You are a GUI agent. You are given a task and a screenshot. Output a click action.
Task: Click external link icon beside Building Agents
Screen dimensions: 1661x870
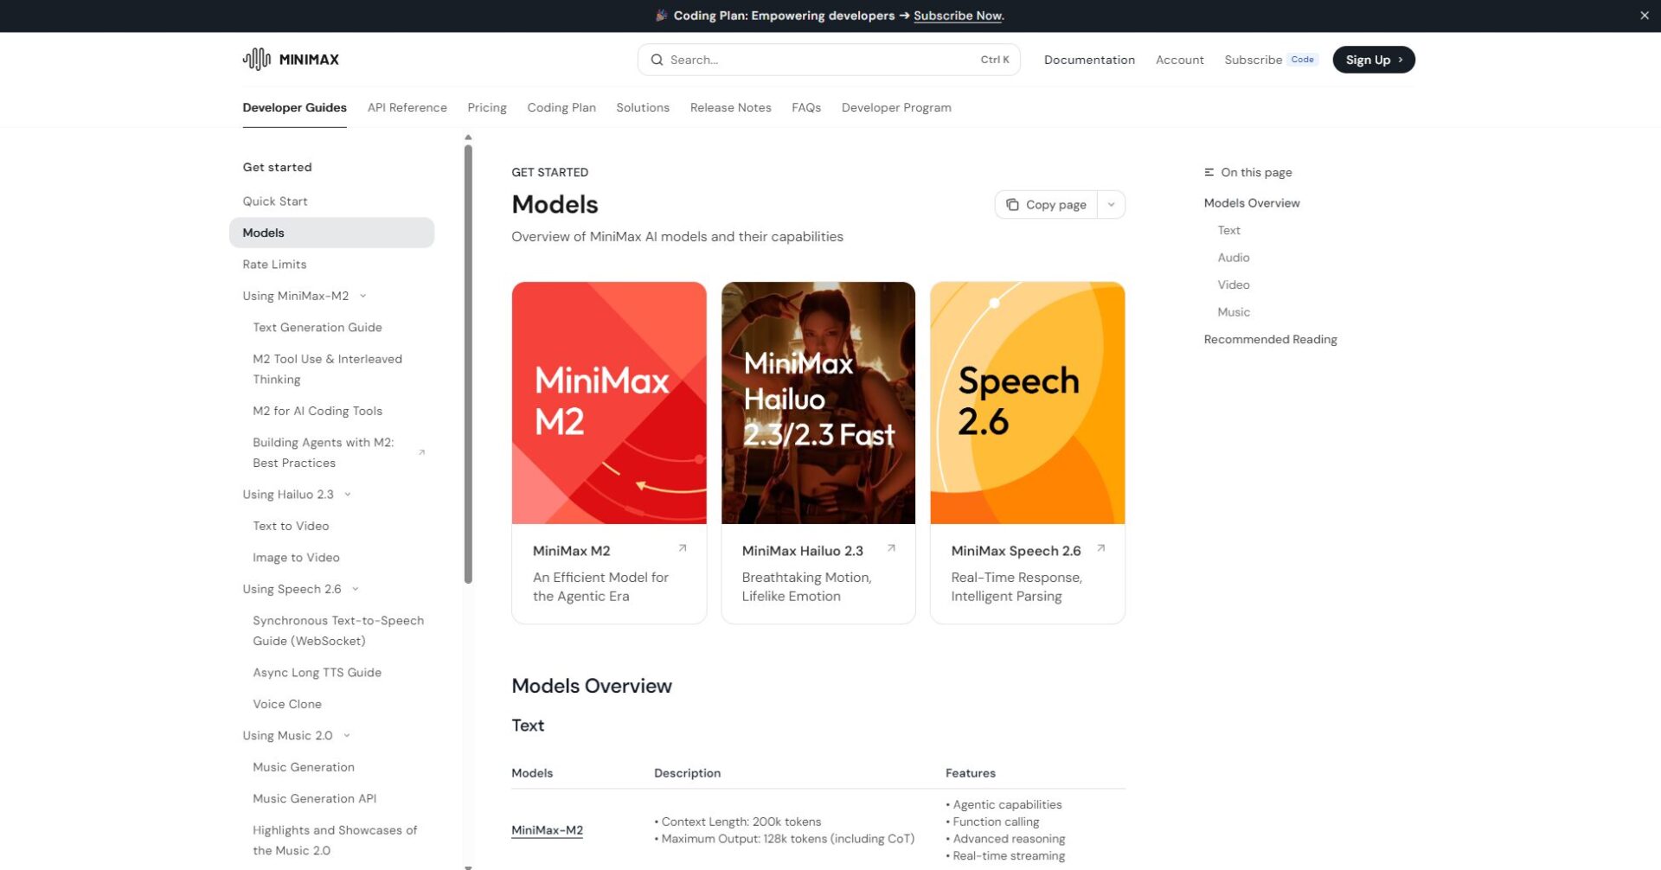(421, 452)
